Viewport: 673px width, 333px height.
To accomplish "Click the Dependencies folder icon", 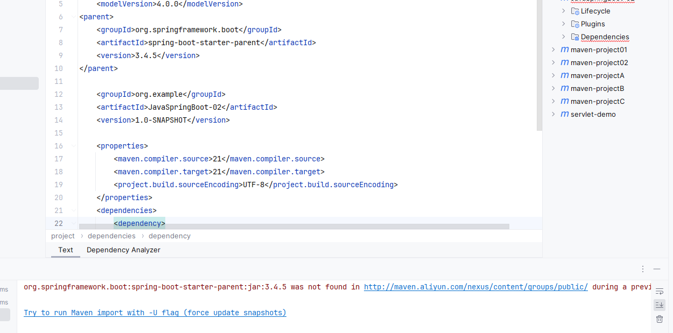I will point(575,37).
